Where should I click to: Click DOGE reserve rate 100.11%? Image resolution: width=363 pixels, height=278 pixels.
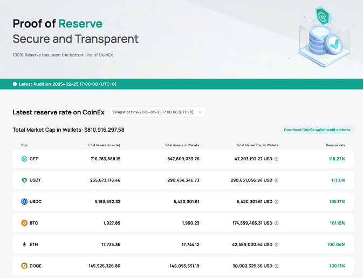[337, 266]
